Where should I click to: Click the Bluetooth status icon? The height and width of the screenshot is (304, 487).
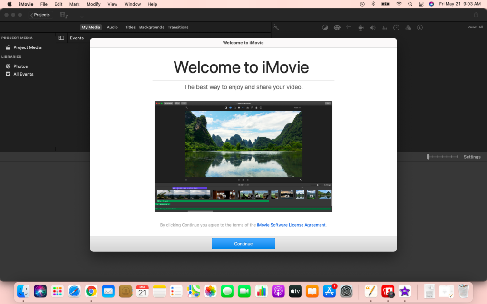[373, 4]
